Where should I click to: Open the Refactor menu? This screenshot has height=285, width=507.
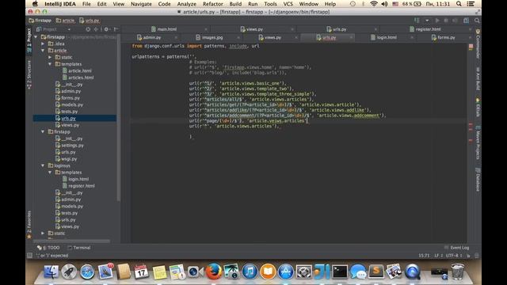[x=212, y=4]
